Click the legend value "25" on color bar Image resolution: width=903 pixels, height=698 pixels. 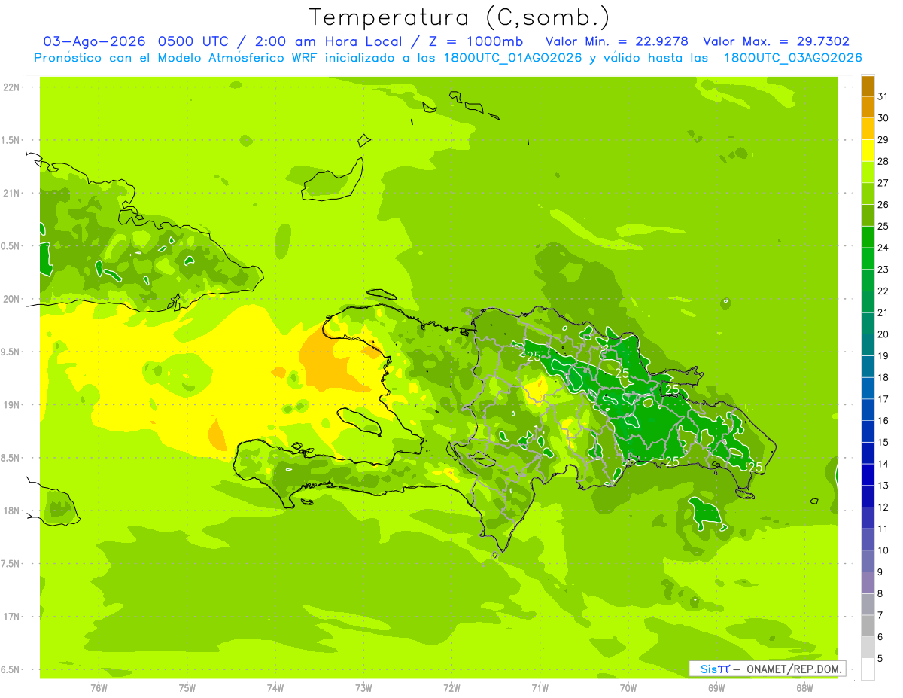pos(883,226)
